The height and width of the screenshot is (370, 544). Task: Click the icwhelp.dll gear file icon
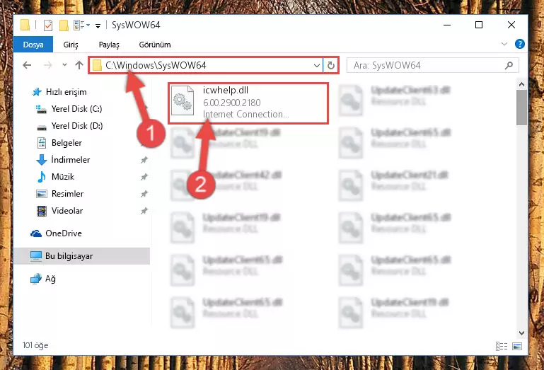tap(183, 100)
